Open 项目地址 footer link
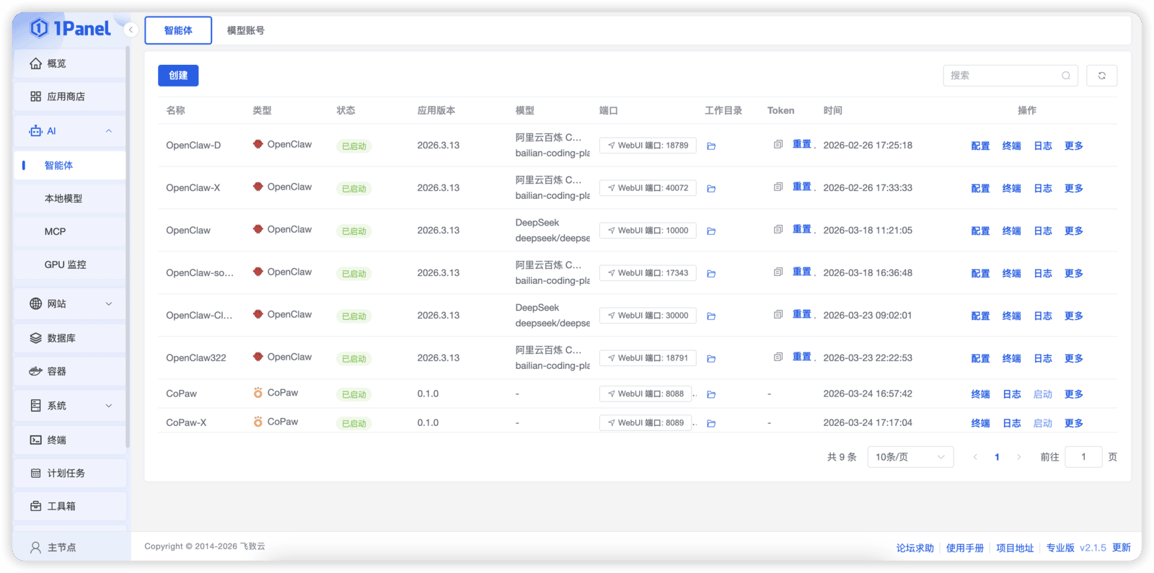1154x573 pixels. pyautogui.click(x=1015, y=548)
